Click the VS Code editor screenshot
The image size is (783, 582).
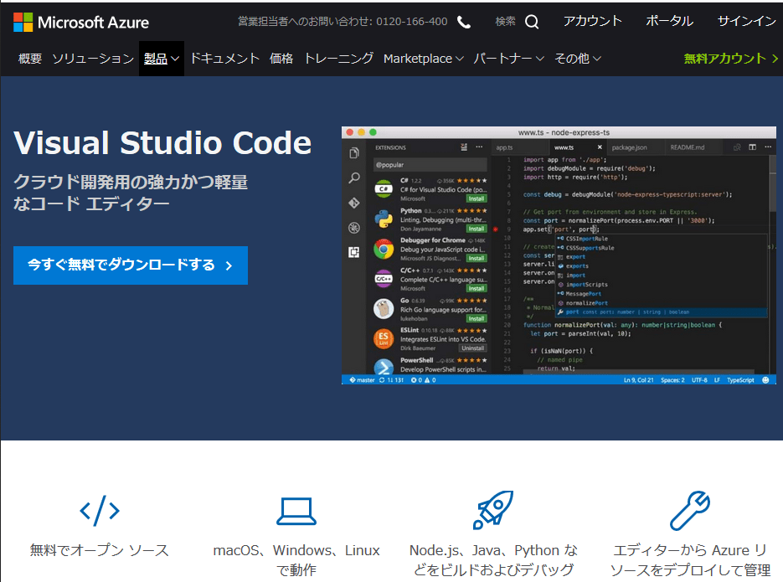559,255
